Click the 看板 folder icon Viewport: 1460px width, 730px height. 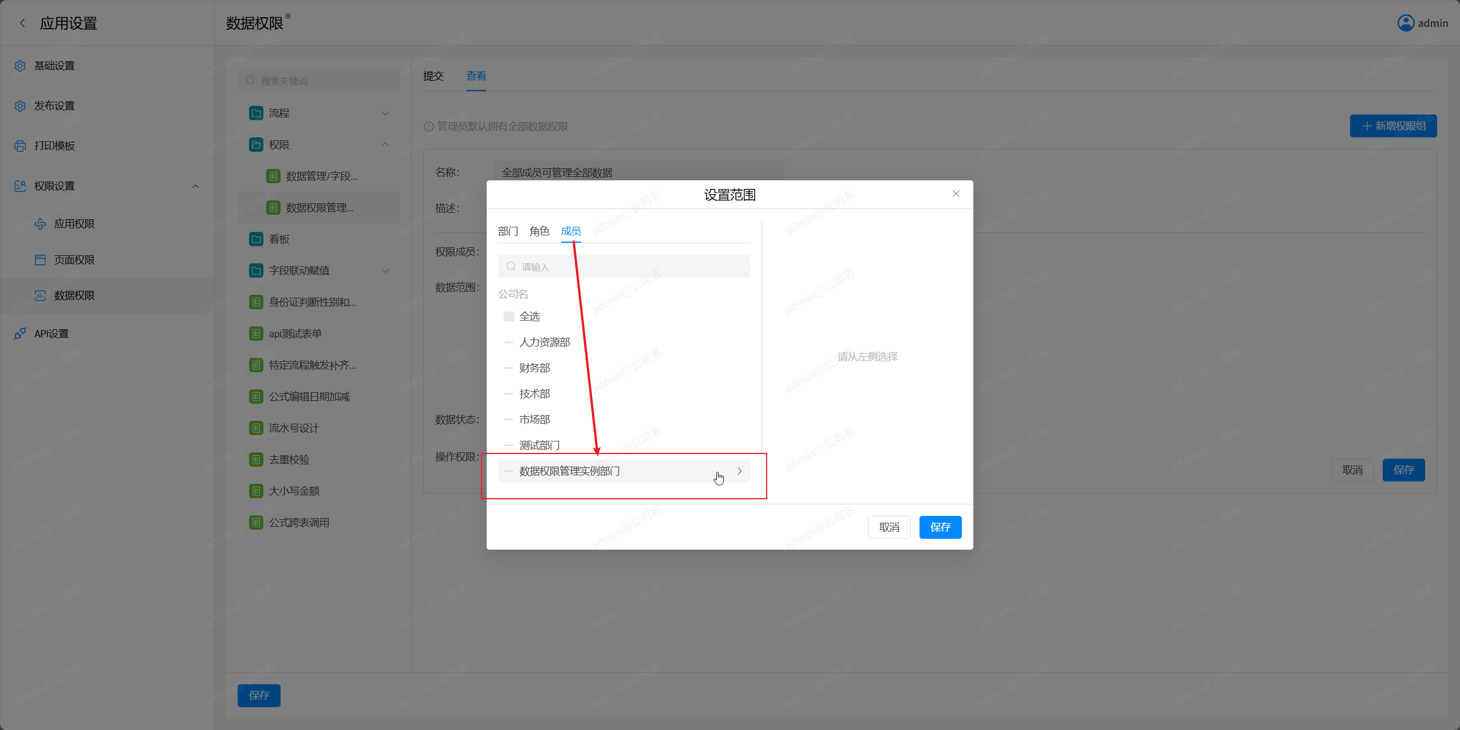(256, 239)
